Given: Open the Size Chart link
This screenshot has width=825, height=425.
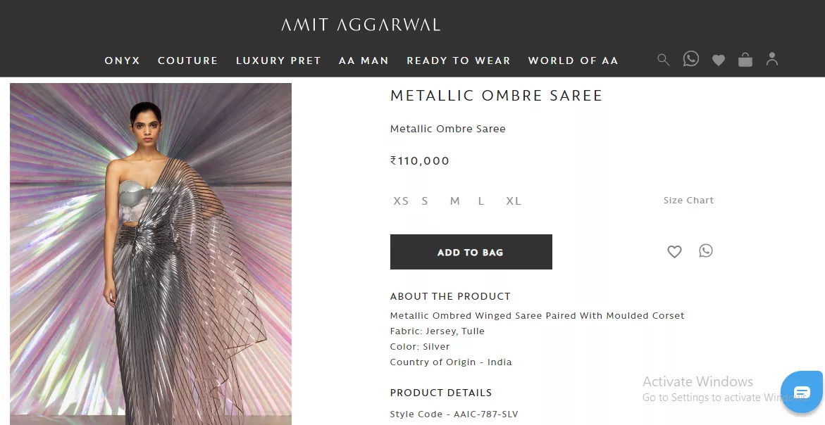Looking at the screenshot, I should click(688, 201).
